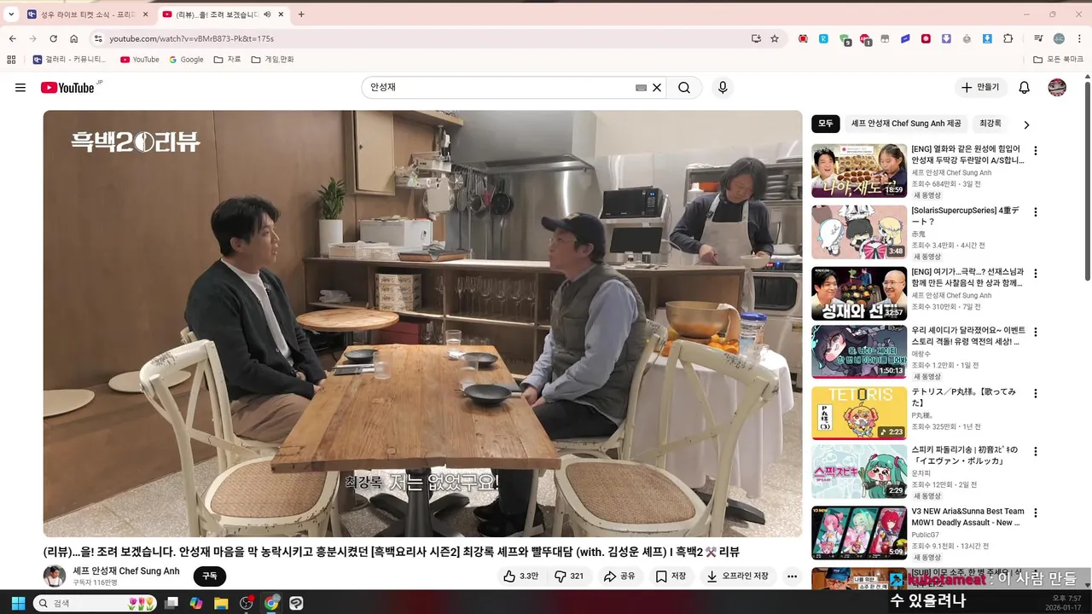Viewport: 1092px width, 614px height.
Task: Click the red record extension icon
Action: coord(926,38)
